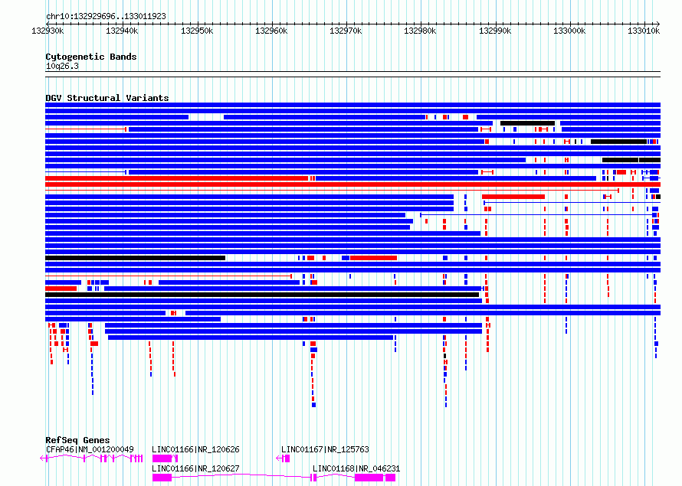
Task: Click the 132940k ruler label
Action: coord(122,31)
